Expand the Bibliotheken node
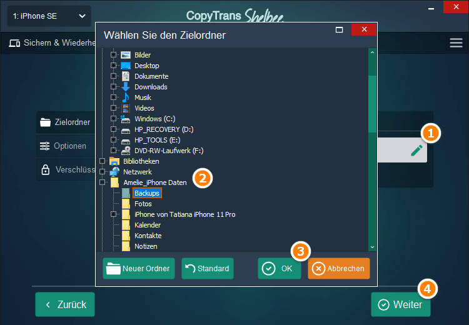Screen dimensions: 469x325 point(103,161)
